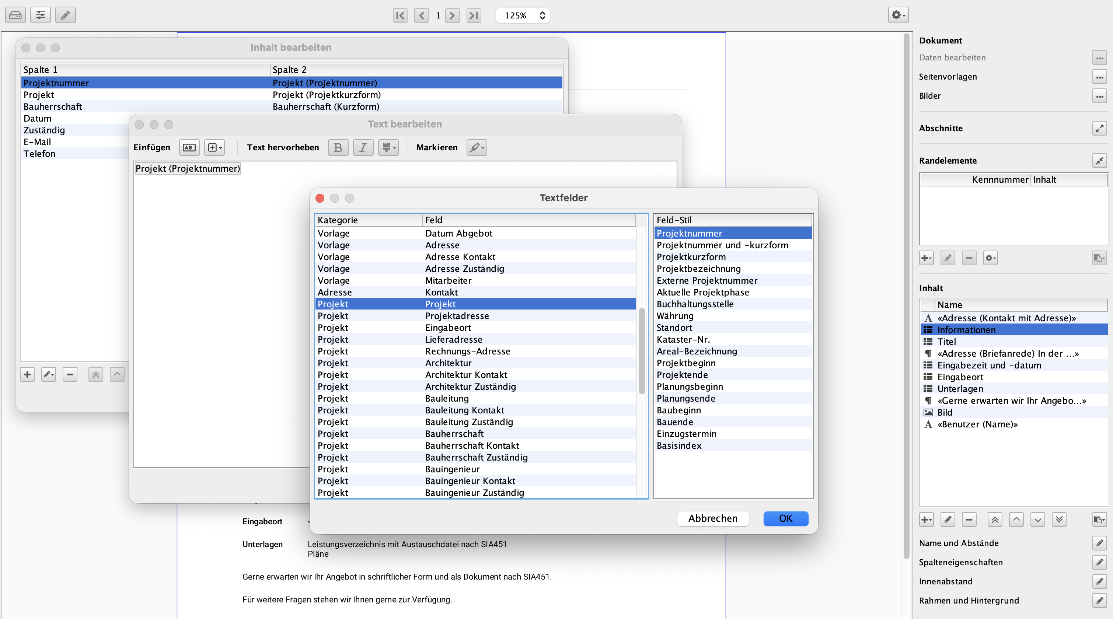1113x619 pixels.
Task: Go to the last page icon
Action: coord(474,15)
